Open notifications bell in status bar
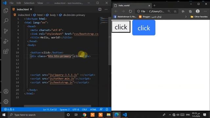Viewport: 210px width, 118px height. 107,109
